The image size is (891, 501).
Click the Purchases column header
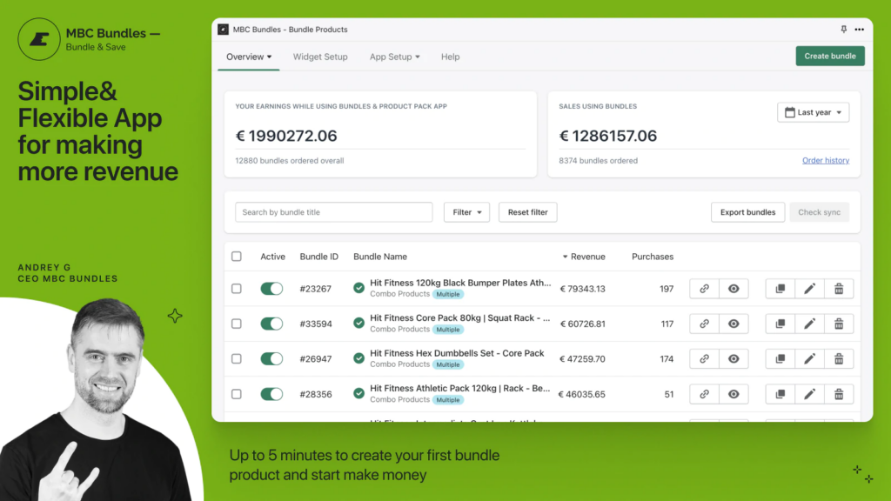point(653,257)
